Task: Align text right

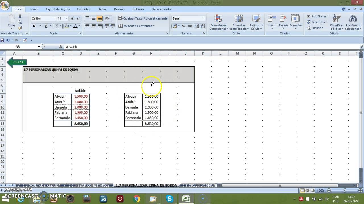Action: tap(100, 26)
